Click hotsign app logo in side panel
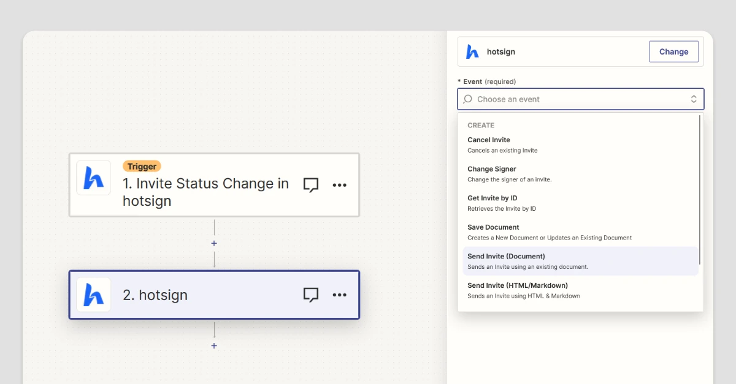Viewport: 736px width, 384px height. point(472,52)
